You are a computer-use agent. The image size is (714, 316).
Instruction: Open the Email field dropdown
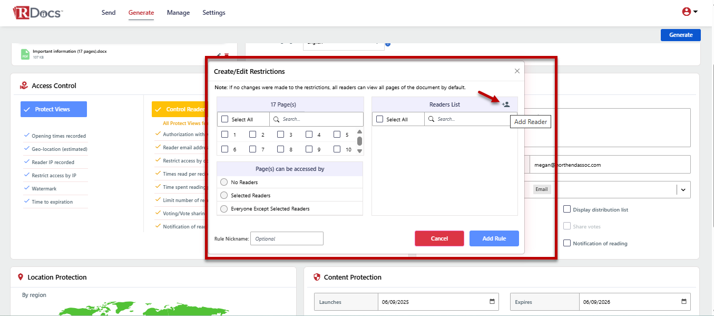[683, 189]
